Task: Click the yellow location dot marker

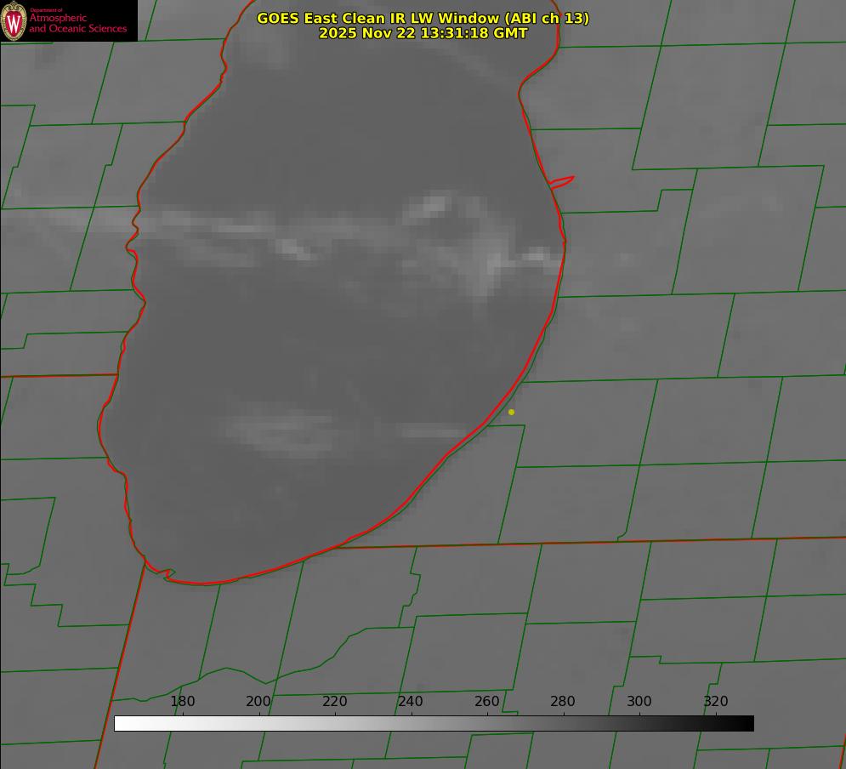Action: [511, 412]
